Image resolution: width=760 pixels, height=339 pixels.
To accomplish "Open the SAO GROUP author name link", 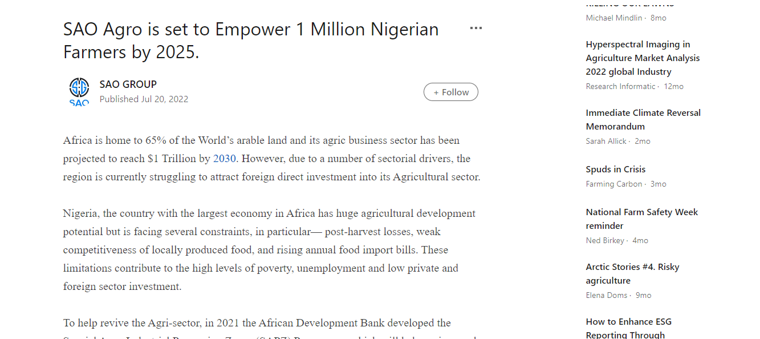I will click(x=128, y=84).
